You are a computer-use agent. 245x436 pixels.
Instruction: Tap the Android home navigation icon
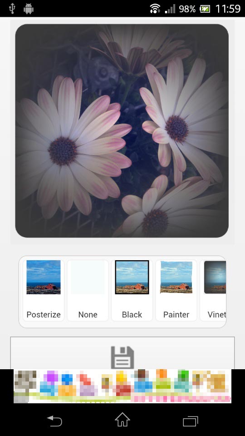pos(122,420)
